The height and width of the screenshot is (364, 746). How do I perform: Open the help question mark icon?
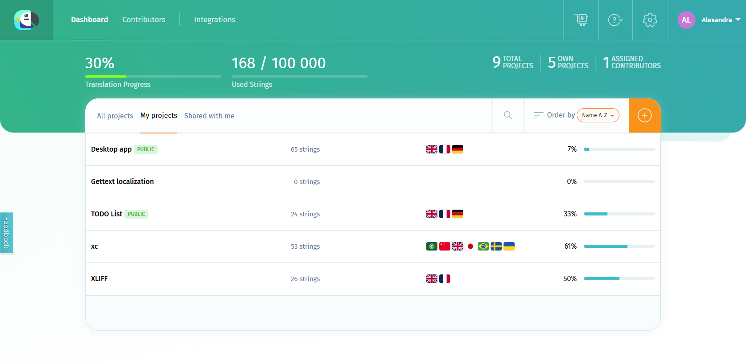point(615,20)
